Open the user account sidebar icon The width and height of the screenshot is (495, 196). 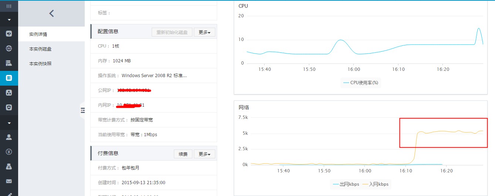(x=9, y=137)
